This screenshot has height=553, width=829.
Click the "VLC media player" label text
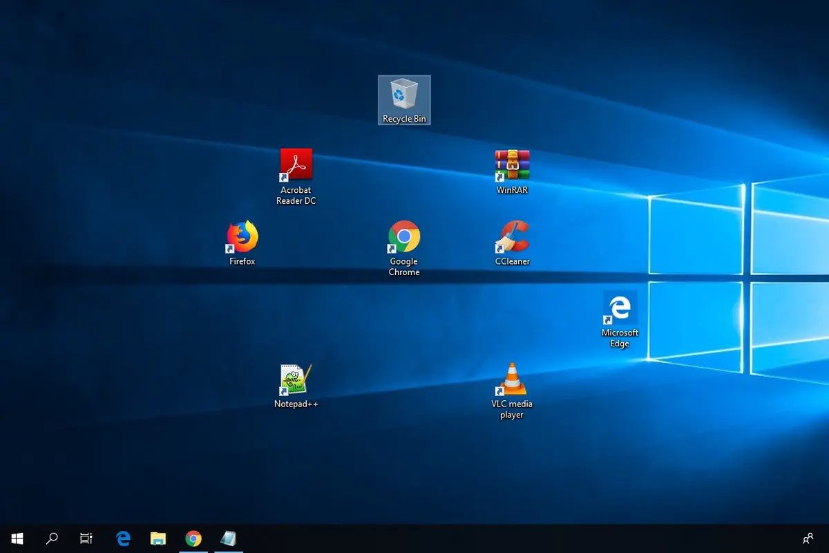click(x=512, y=409)
